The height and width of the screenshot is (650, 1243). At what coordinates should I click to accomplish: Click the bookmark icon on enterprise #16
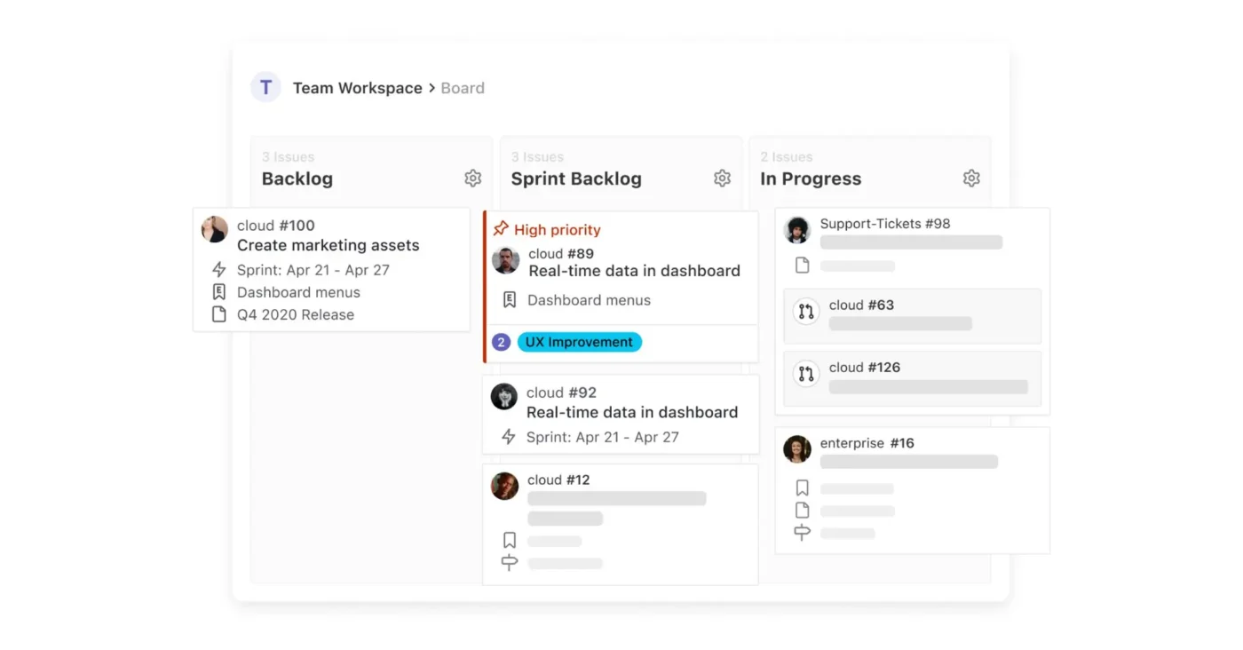click(802, 487)
